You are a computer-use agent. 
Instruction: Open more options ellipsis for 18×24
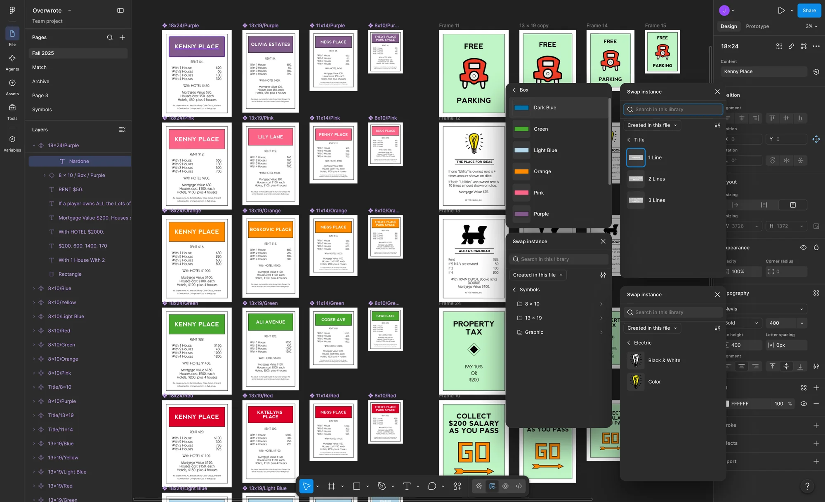point(816,46)
